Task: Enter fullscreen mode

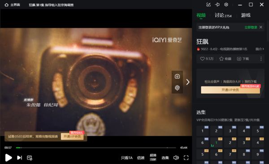Action: click(x=186, y=158)
